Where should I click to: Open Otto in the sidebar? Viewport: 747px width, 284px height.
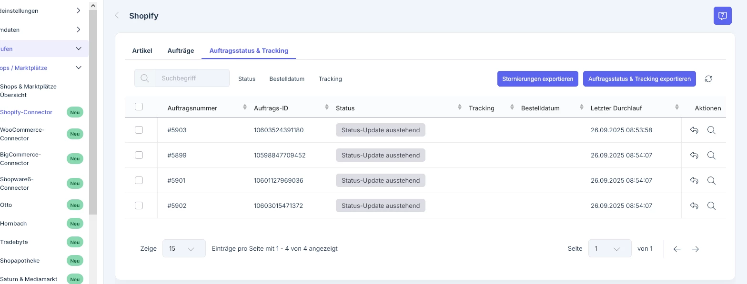(6, 205)
